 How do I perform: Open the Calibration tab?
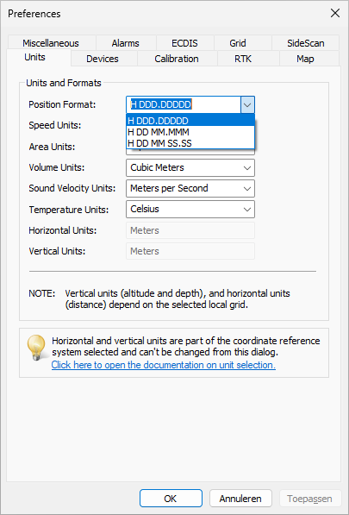tap(177, 59)
